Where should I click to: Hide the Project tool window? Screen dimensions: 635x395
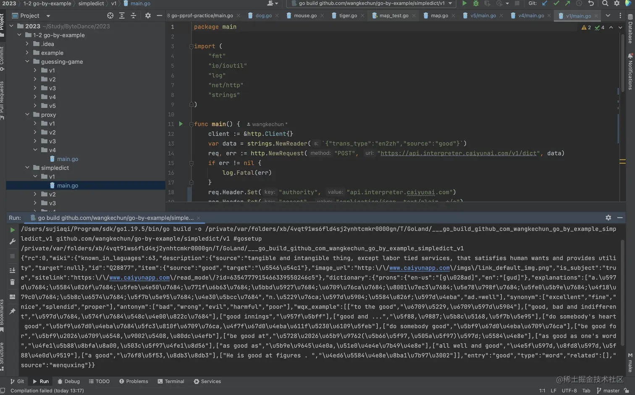[159, 16]
